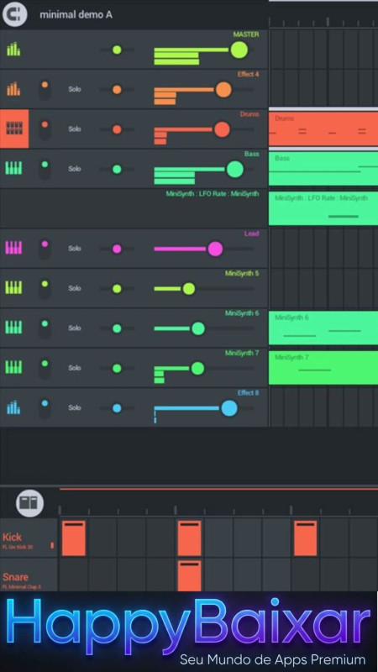Open the split view panel icon
The image size is (378, 672).
pyautogui.click(x=29, y=502)
